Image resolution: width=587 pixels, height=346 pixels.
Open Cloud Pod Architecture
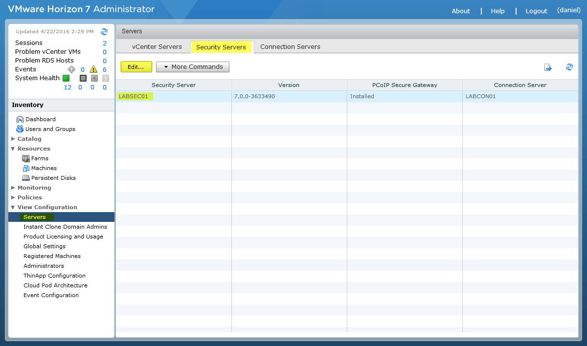pos(55,285)
